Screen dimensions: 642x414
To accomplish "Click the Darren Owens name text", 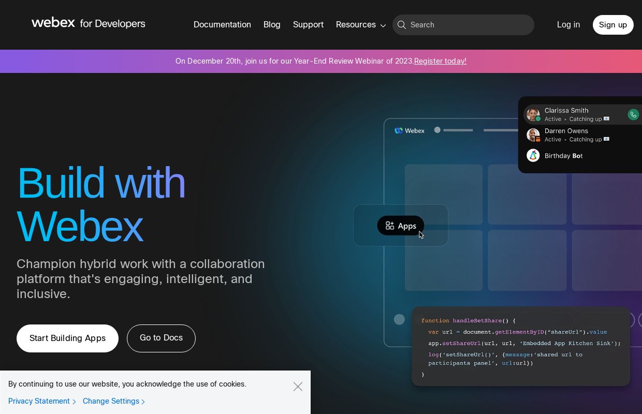I will (x=566, y=131).
